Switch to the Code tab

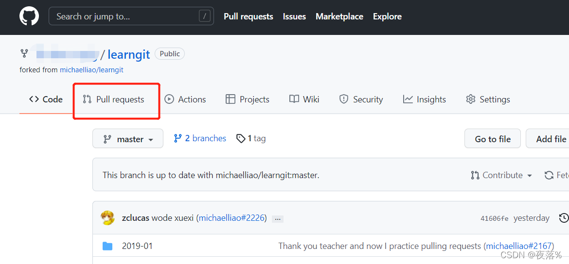pyautogui.click(x=46, y=99)
